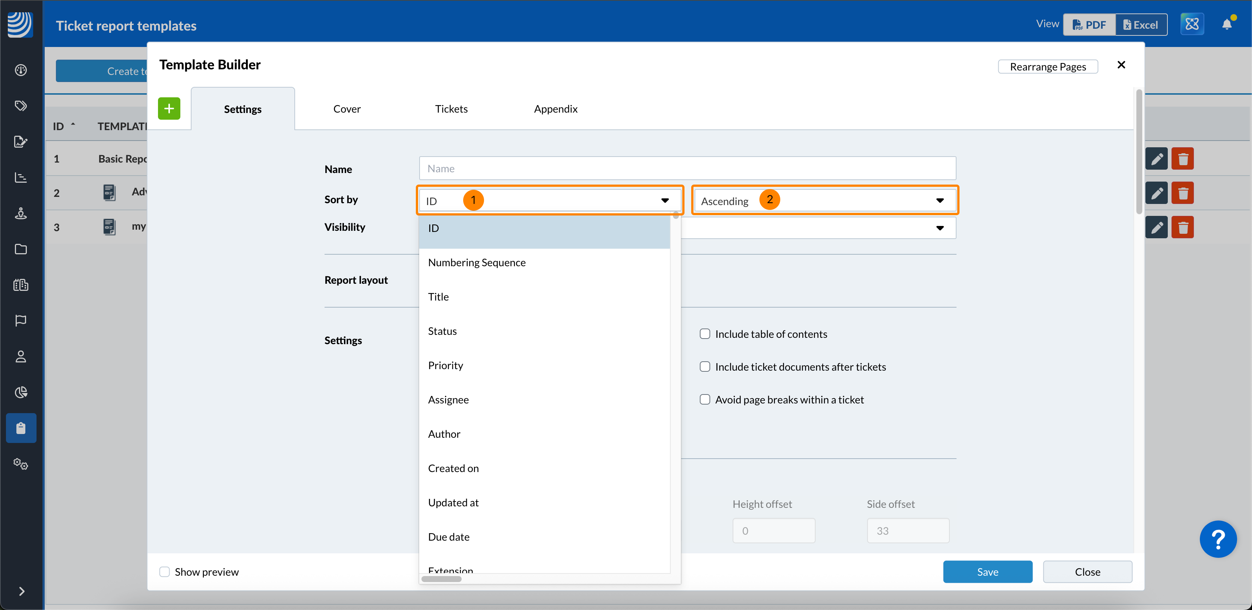Click the Save button
Viewport: 1252px width, 610px height.
(987, 572)
